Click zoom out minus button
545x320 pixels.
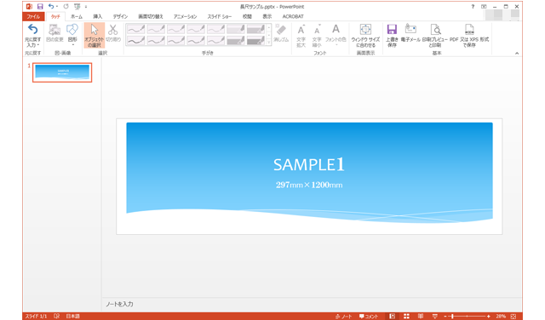pos(445,317)
